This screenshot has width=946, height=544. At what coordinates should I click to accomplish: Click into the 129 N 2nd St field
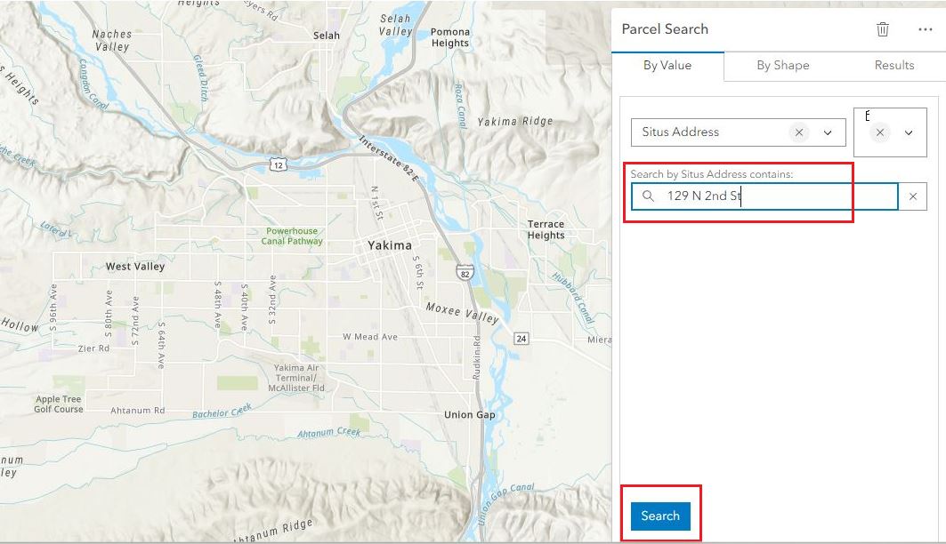[774, 196]
